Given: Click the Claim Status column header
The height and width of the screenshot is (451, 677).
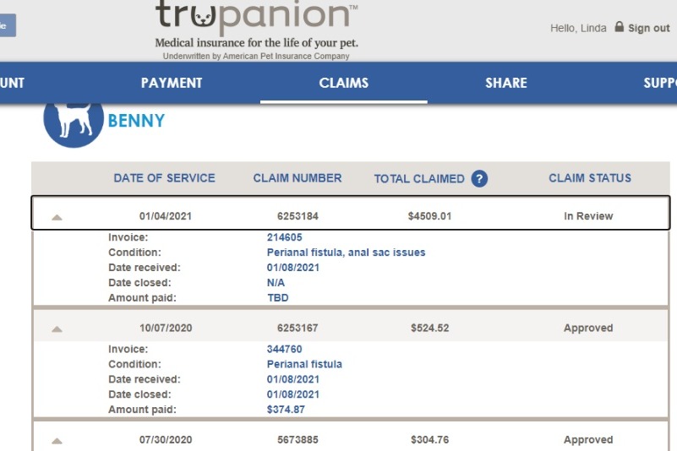Looking at the screenshot, I should coord(590,178).
